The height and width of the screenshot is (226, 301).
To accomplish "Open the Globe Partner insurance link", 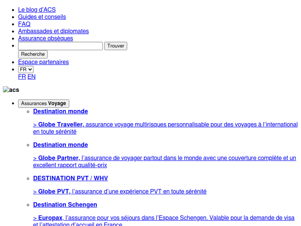I will (x=165, y=161).
